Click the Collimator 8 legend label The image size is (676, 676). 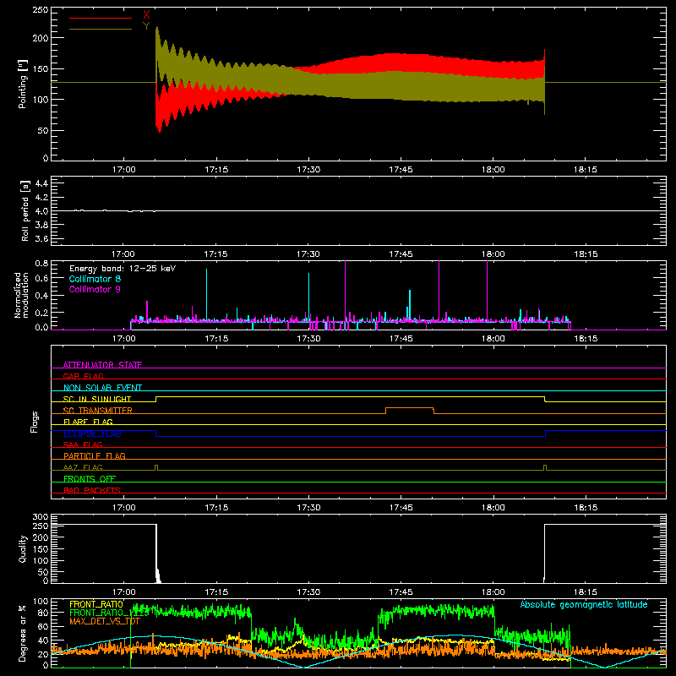95,279
